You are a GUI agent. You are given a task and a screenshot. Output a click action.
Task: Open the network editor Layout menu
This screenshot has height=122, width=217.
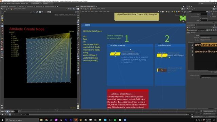point(100,12)
